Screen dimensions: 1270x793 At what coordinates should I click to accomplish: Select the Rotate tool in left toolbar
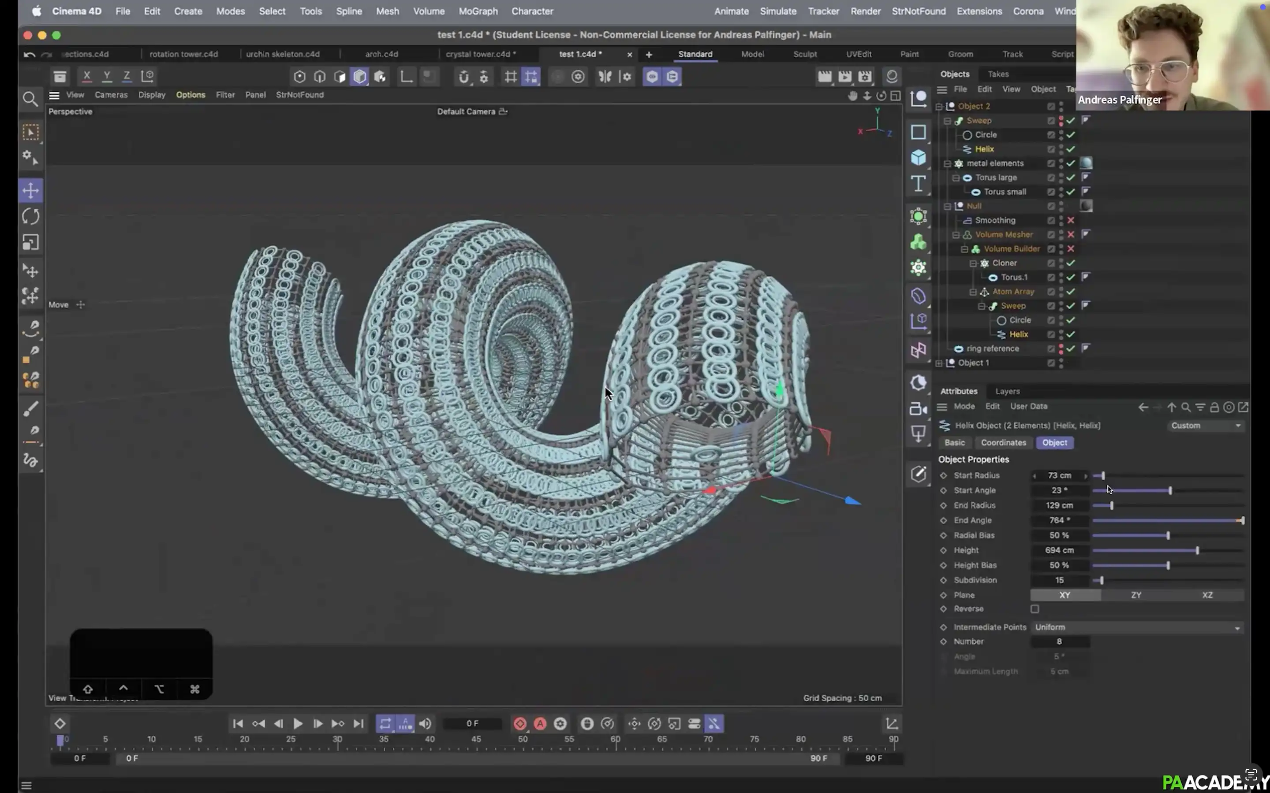click(30, 216)
